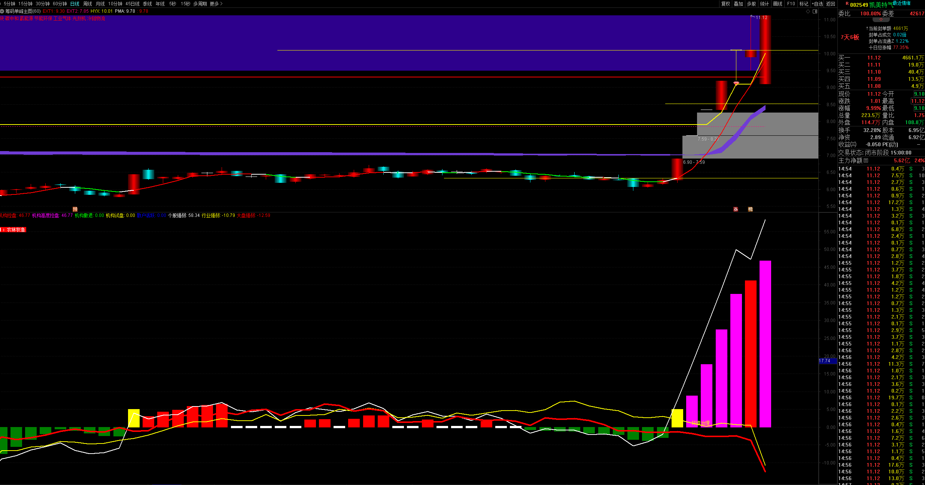This screenshot has height=485, width=925.
Task: Click the red R marker before stock code
Action: click(847, 3)
